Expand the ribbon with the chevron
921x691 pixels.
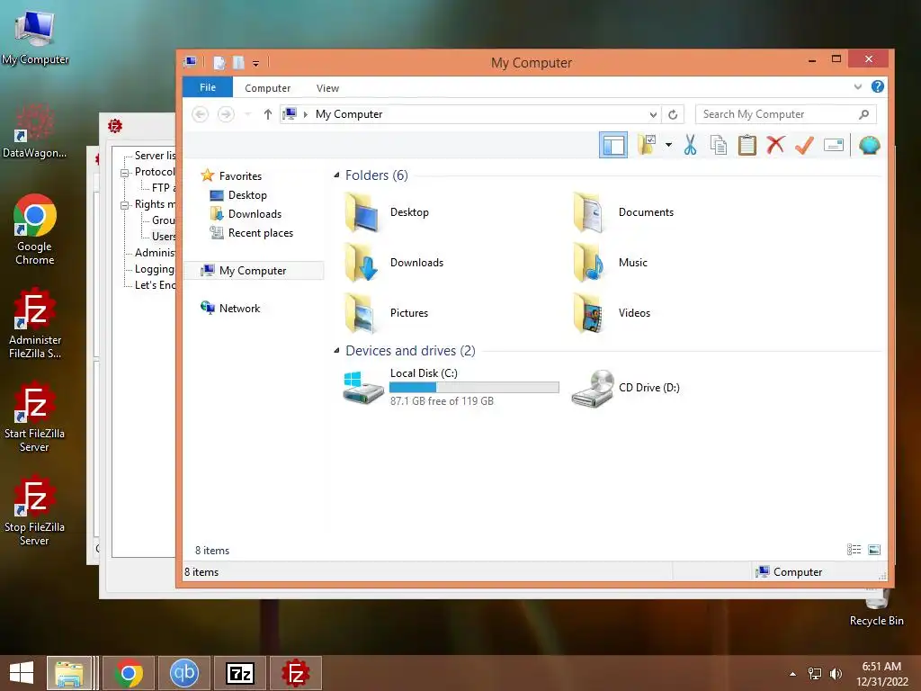857,87
